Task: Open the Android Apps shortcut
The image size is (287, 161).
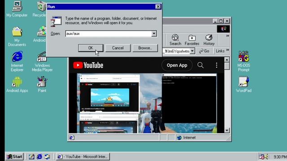Action: [x=17, y=85]
